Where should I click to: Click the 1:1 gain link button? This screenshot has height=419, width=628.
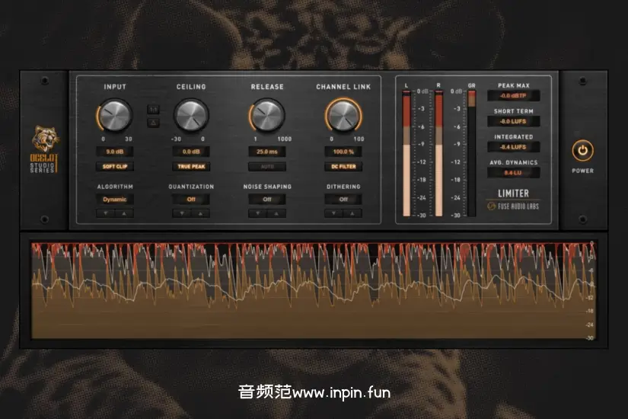153,109
